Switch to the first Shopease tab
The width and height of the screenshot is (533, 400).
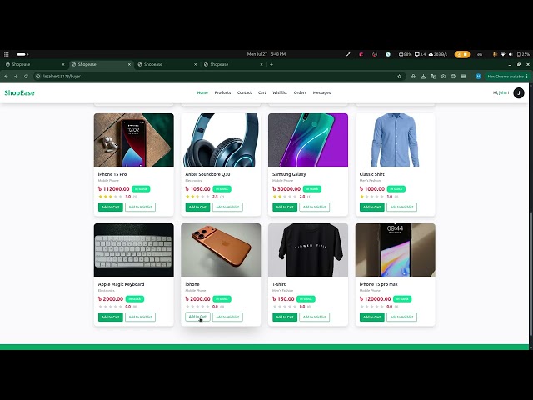click(x=34, y=64)
